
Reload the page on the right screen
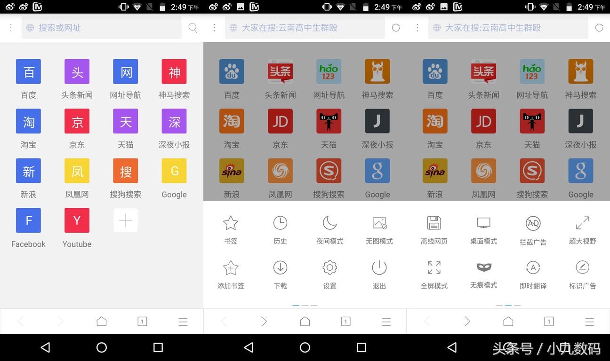coord(599,28)
